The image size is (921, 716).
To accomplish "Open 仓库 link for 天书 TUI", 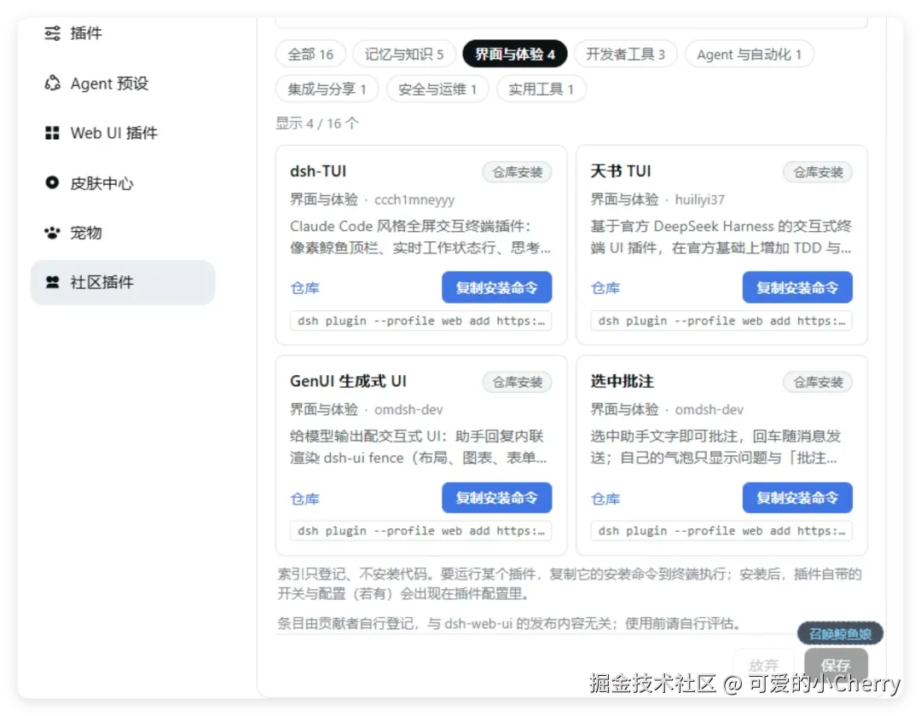I will tap(605, 288).
